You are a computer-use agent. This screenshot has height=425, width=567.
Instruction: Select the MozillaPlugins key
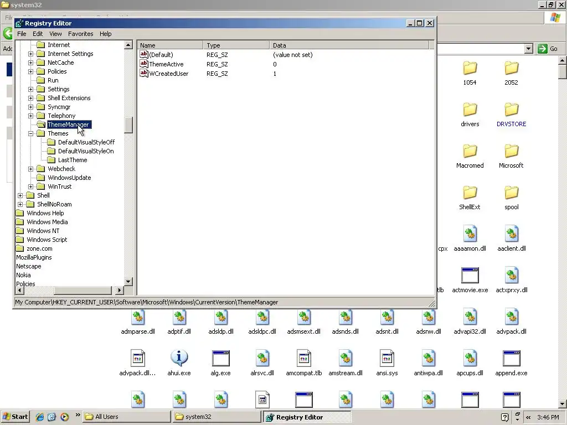[34, 257]
